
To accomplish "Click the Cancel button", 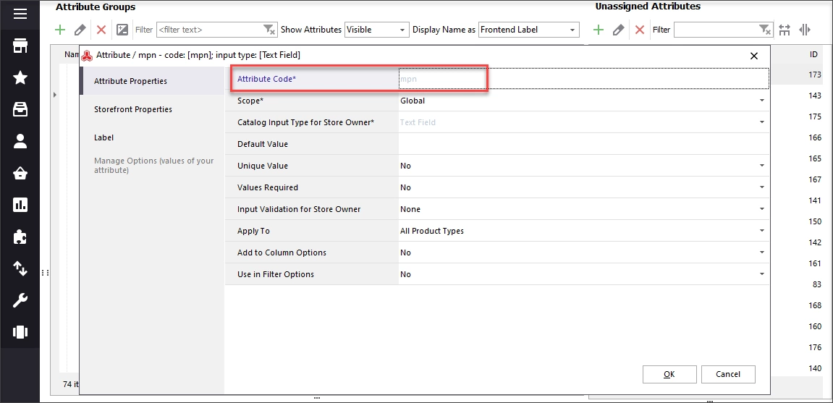I will click(728, 374).
